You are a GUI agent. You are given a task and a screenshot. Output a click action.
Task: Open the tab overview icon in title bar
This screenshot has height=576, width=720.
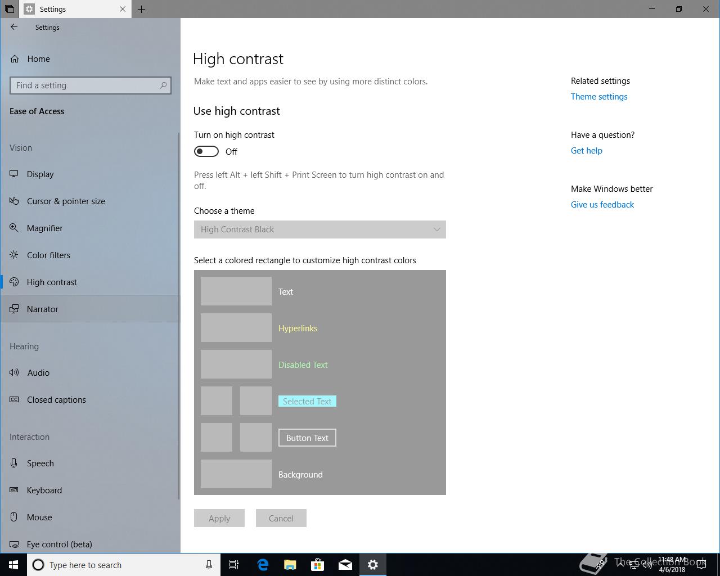click(x=10, y=9)
